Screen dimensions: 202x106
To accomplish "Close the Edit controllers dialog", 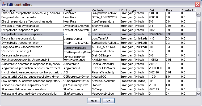I will [197, 4].
